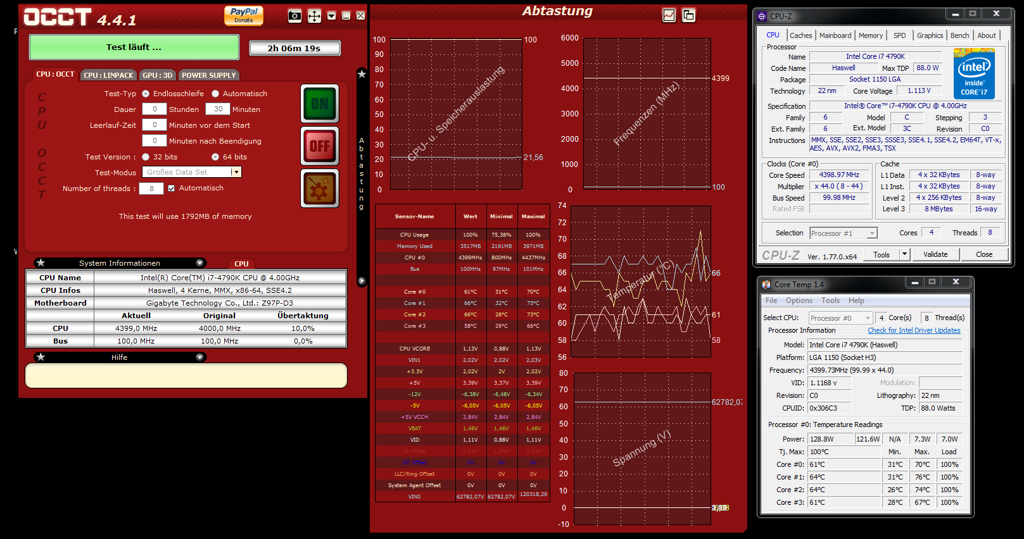Open the Tools menu in Core Temp
Screen dimensions: 1024x539
(x=830, y=300)
